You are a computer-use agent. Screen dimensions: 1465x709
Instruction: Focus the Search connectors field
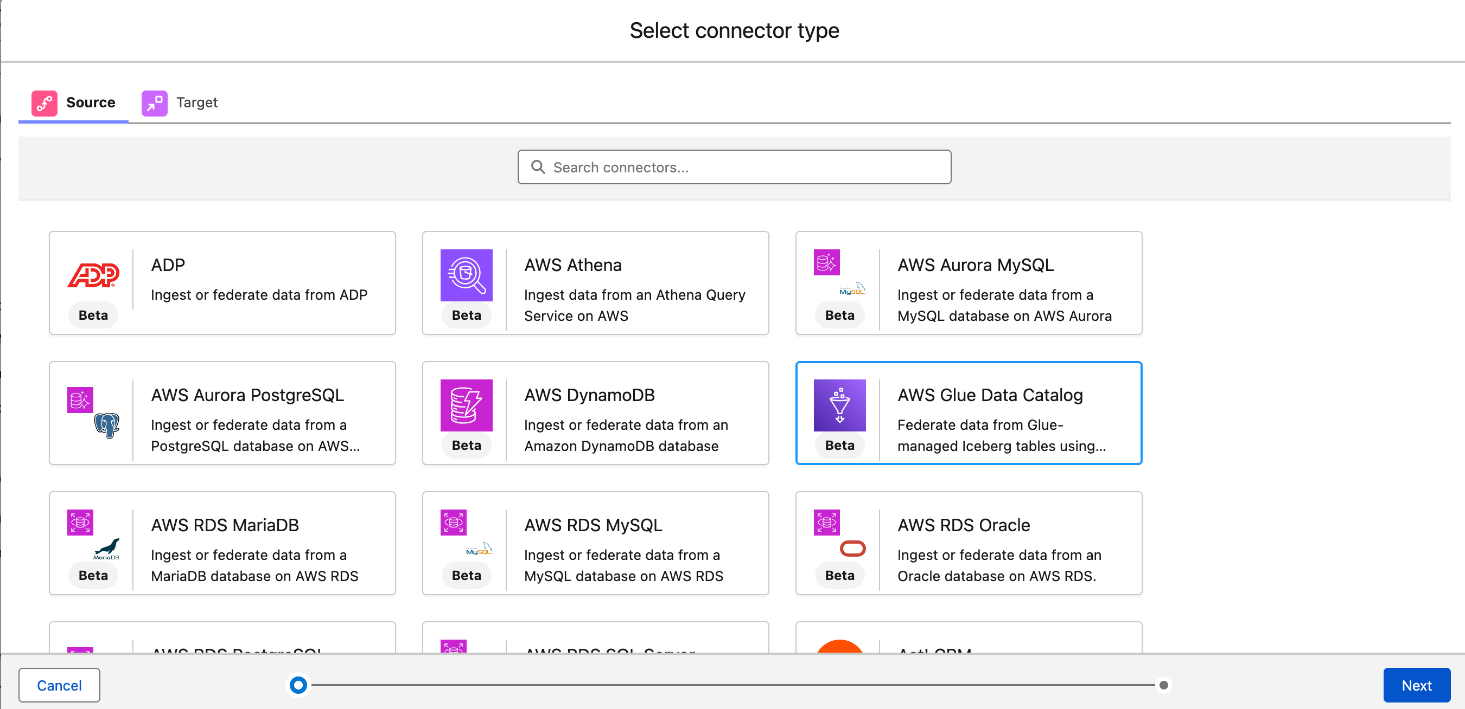point(734,167)
